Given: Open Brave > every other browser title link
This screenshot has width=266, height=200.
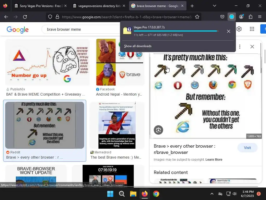Looking at the screenshot, I should tap(184, 149).
